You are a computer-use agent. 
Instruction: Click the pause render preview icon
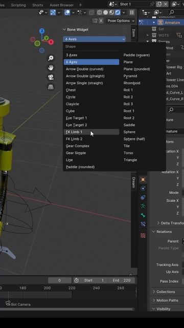[132, 12]
